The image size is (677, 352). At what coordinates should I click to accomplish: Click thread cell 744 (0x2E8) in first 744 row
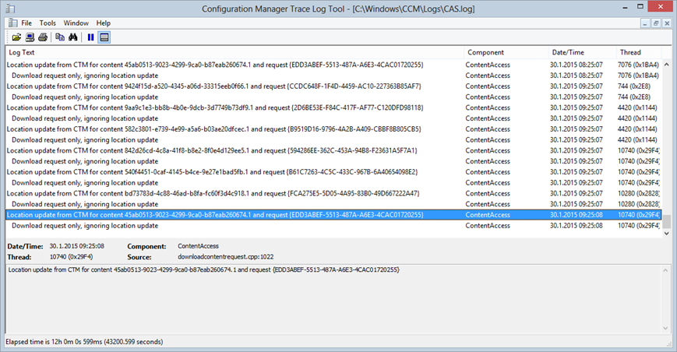(633, 86)
